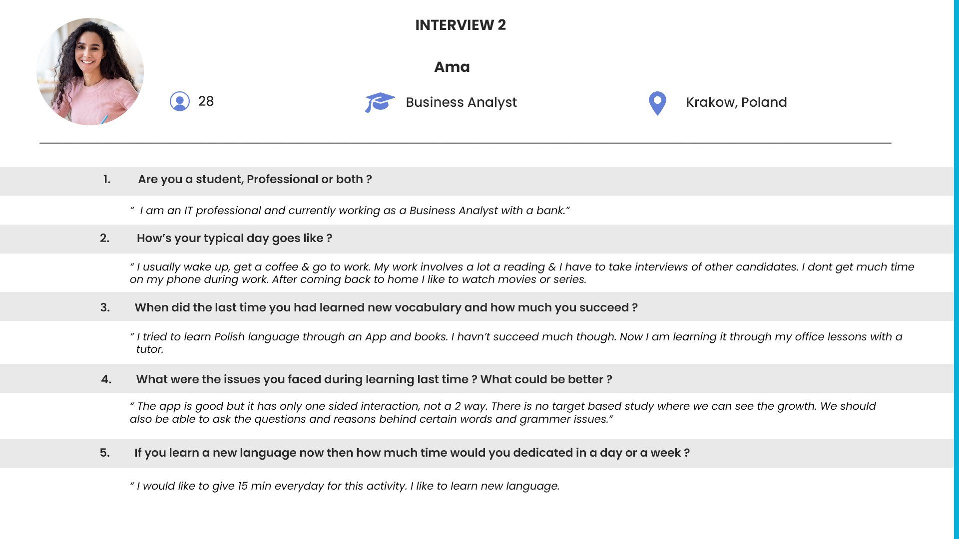Click the graduation cap occupation icon
This screenshot has height=539, width=959.
click(380, 102)
